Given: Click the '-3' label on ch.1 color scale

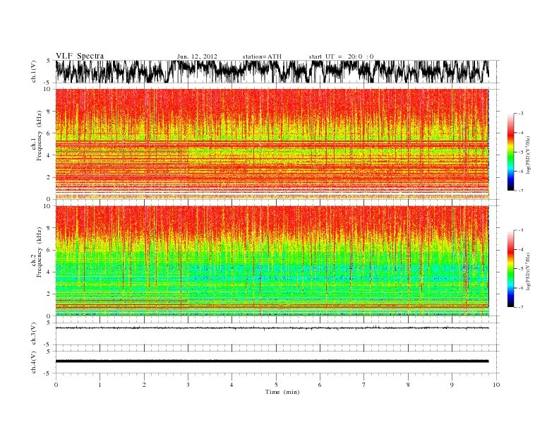Looking at the screenshot, I should pyautogui.click(x=521, y=114).
